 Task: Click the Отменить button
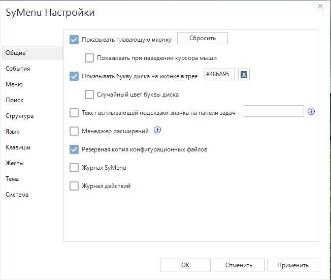point(239,265)
